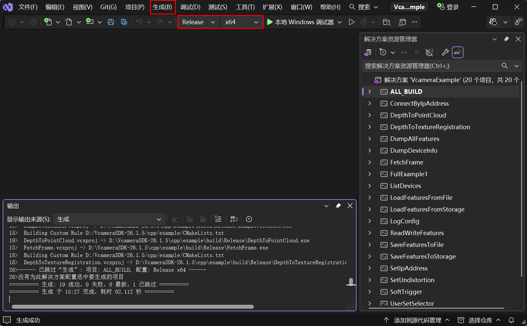Click the Solution Explorer vertical scrollbar

(521, 178)
